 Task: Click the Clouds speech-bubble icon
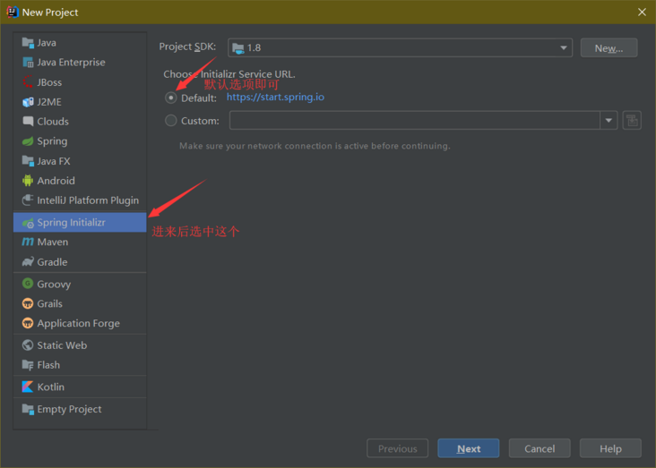[28, 122]
